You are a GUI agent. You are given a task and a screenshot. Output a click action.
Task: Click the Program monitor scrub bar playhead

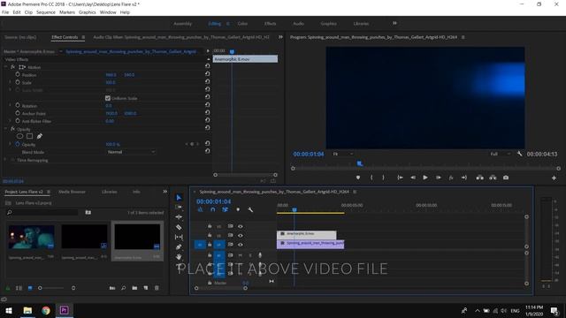[360, 163]
